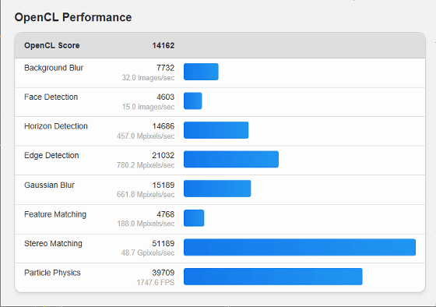Select the Stereo Matching longest bar
Viewport: 436px width, 307px height.
(x=300, y=247)
